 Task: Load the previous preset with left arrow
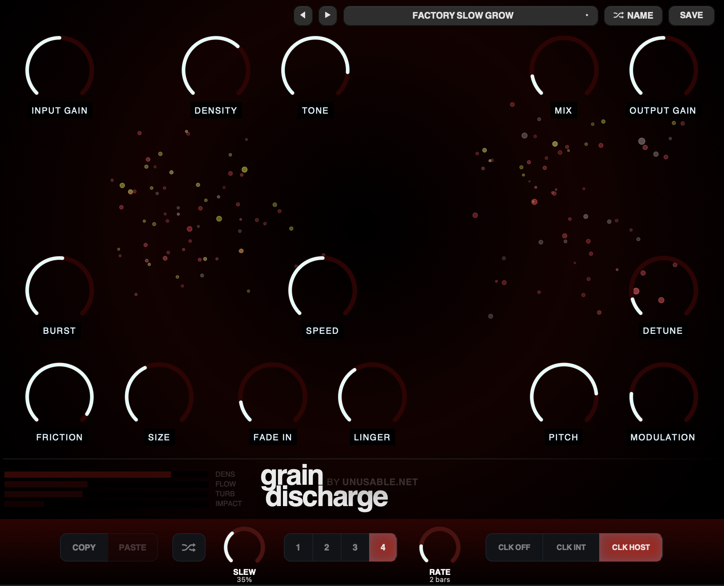pyautogui.click(x=303, y=16)
